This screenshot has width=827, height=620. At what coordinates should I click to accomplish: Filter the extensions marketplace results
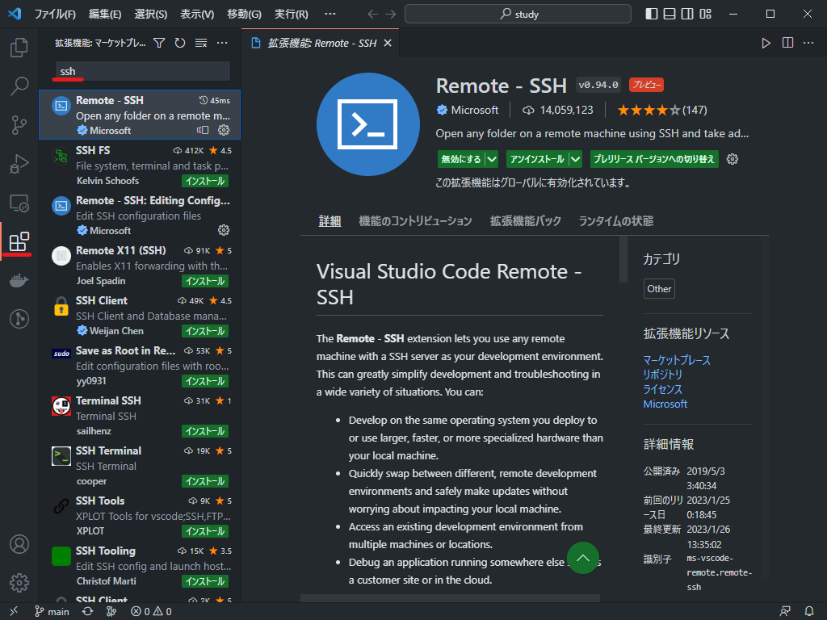click(x=160, y=43)
